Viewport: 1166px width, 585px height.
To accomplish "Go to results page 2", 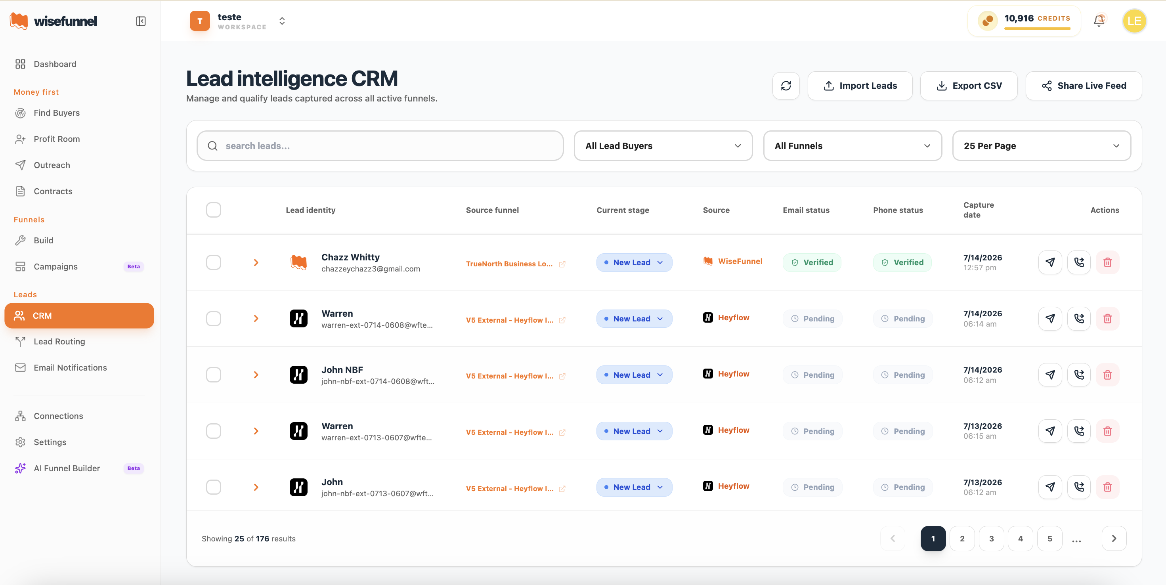I will click(962, 538).
